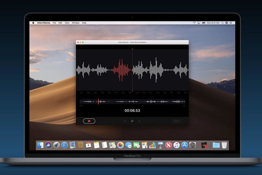Open the View menu
The width and height of the screenshot is (262, 175).
click(67, 23)
